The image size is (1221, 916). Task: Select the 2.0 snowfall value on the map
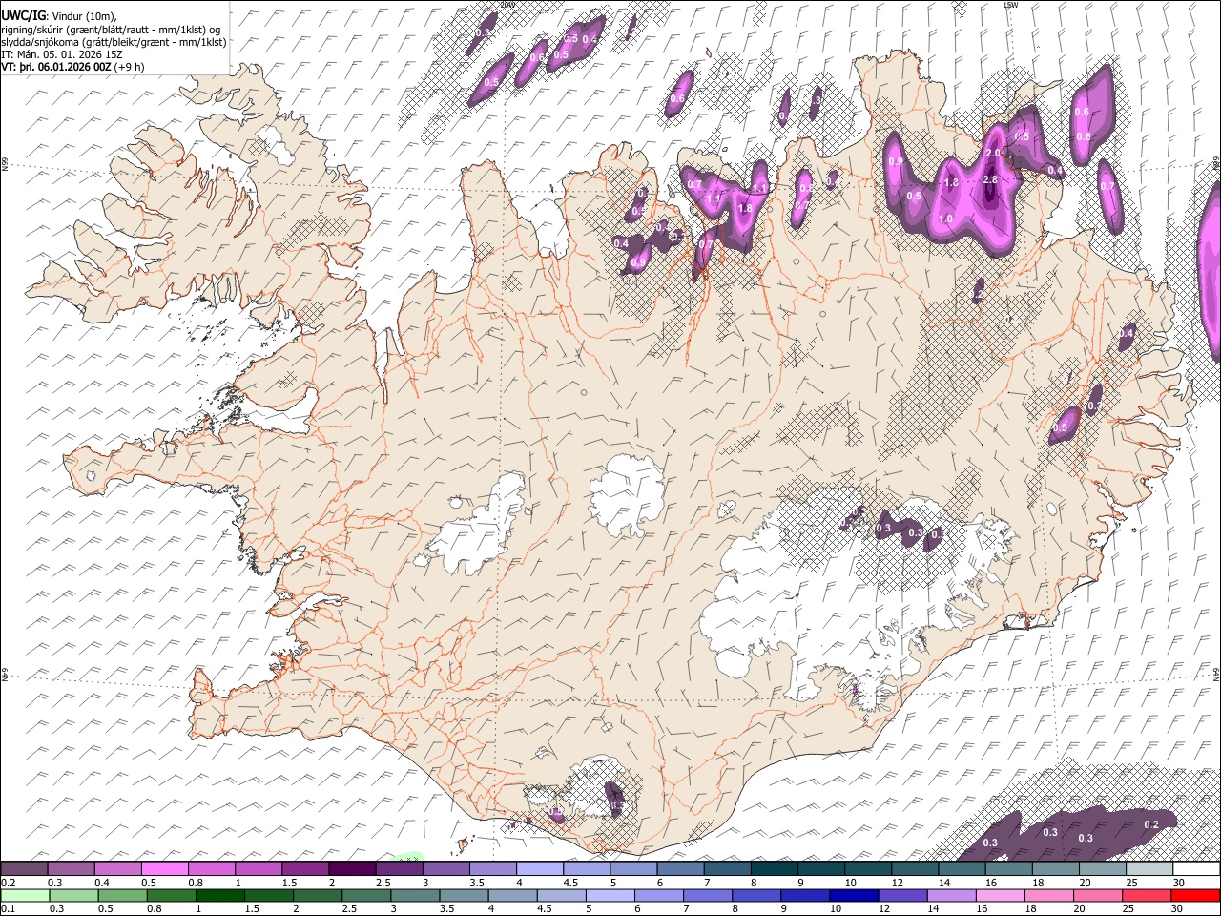[992, 154]
